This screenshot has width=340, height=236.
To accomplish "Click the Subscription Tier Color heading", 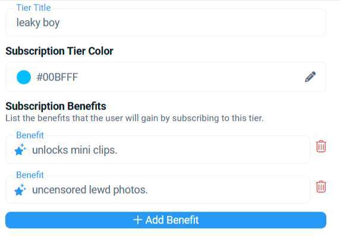I will tap(59, 51).
